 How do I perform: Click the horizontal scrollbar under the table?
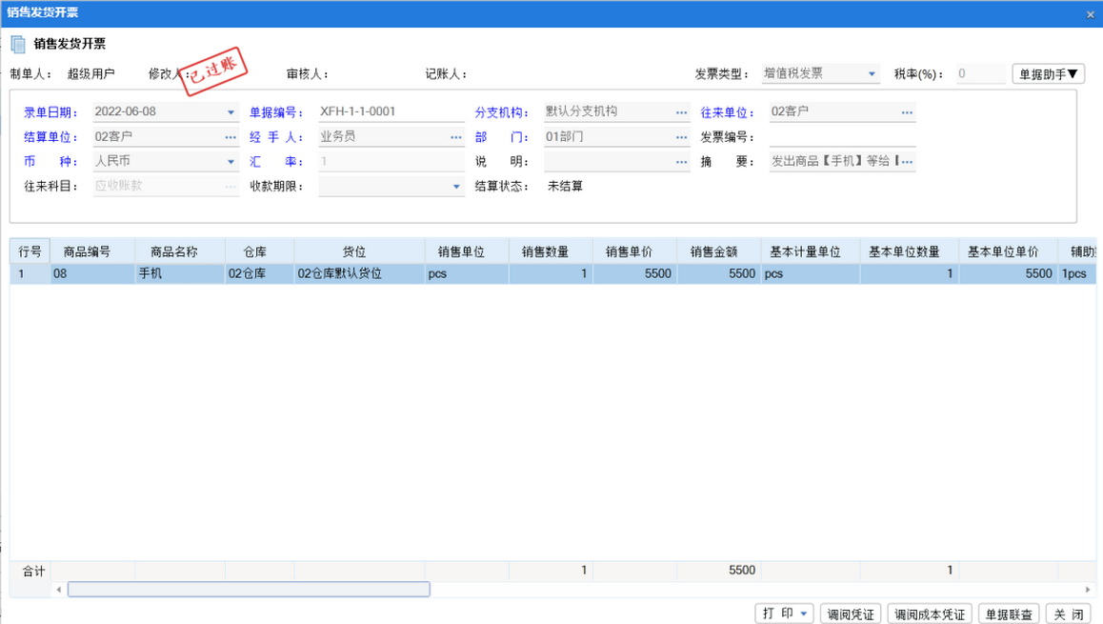(x=249, y=590)
